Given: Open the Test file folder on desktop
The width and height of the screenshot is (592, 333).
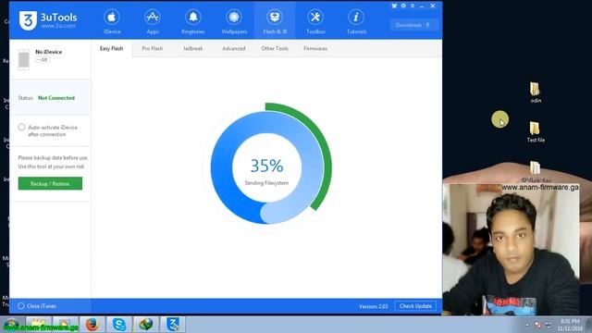Looking at the screenshot, I should 536,131.
